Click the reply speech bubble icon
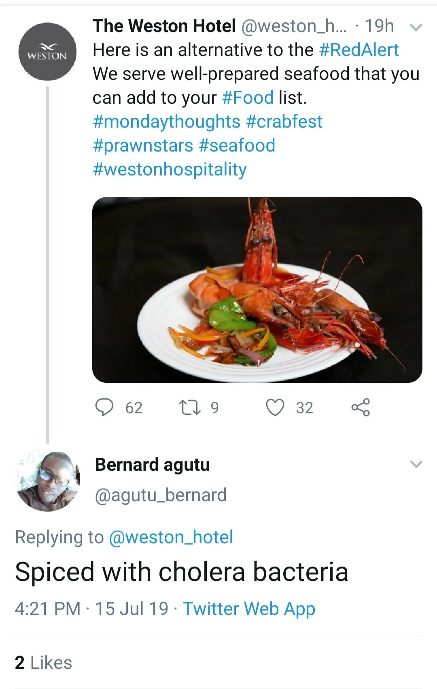Screen dimensions: 437x689 pos(104,407)
